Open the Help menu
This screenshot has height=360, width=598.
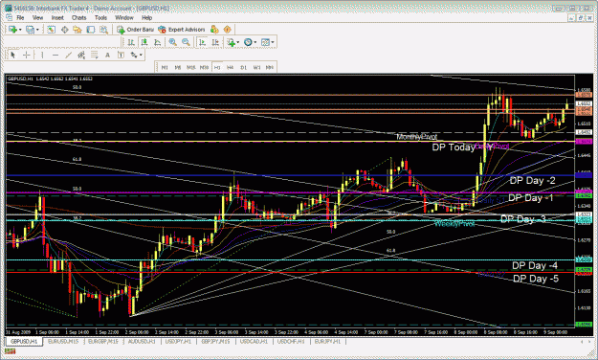click(146, 18)
